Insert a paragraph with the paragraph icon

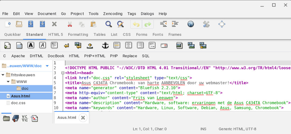click(54, 45)
